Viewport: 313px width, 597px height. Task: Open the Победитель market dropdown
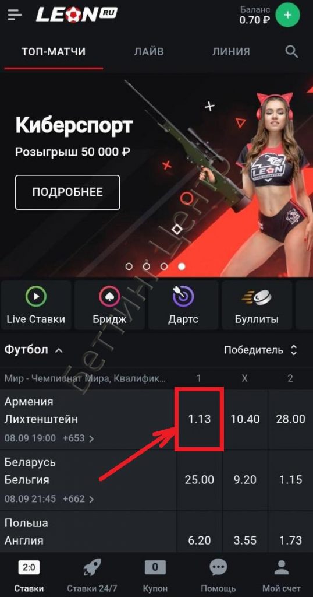(260, 350)
